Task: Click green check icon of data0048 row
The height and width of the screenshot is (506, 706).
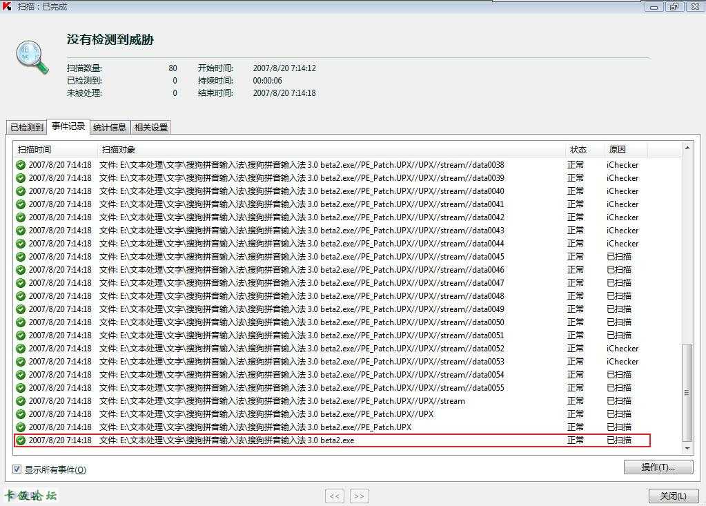Action: (x=21, y=296)
